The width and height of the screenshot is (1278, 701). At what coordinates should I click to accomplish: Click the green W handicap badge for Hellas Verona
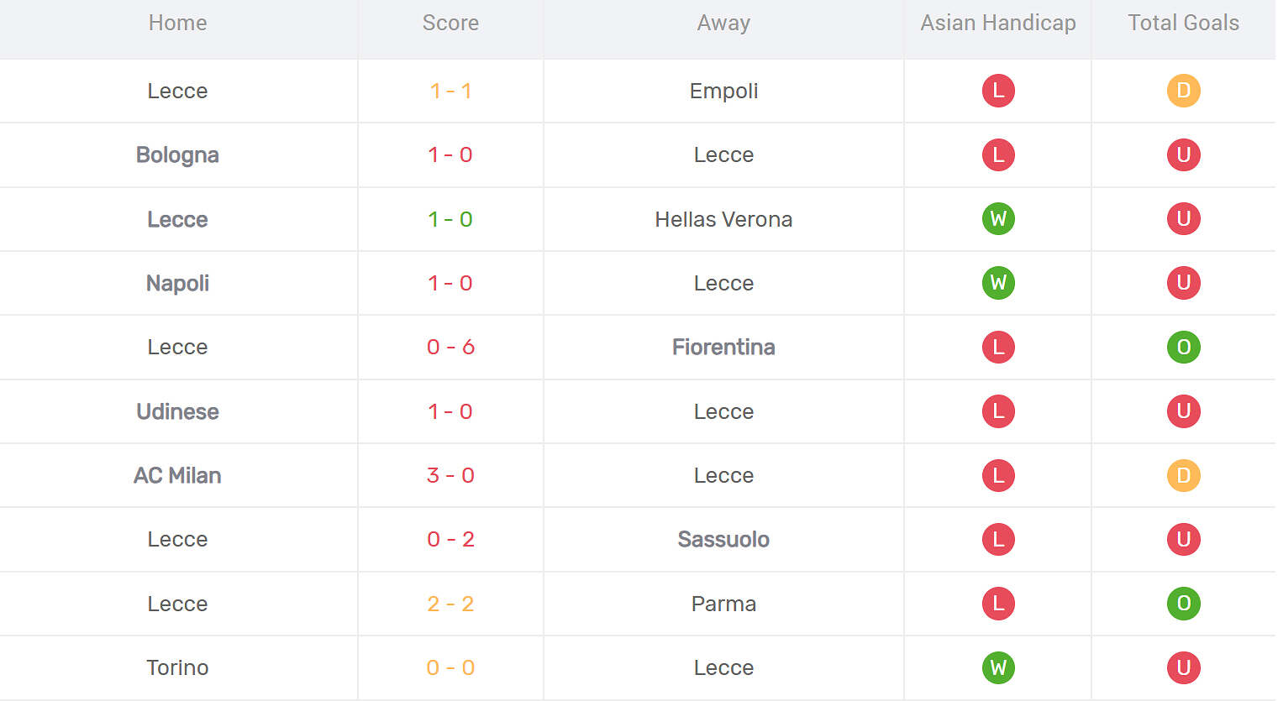pyautogui.click(x=998, y=219)
